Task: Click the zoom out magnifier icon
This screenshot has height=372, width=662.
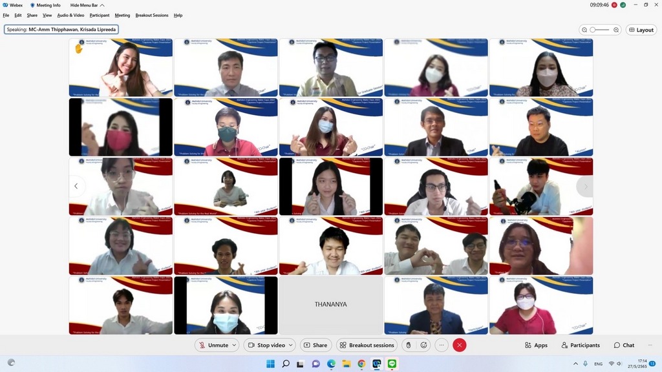Action: tap(584, 30)
